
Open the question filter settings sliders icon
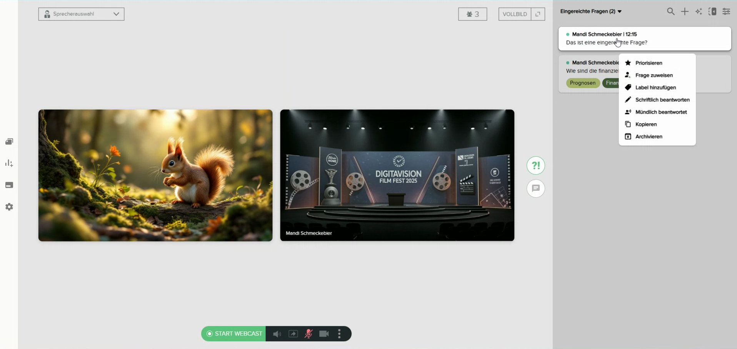pos(726,12)
